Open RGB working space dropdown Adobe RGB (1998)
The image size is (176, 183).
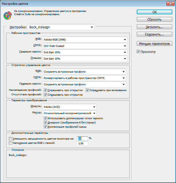[85, 39]
